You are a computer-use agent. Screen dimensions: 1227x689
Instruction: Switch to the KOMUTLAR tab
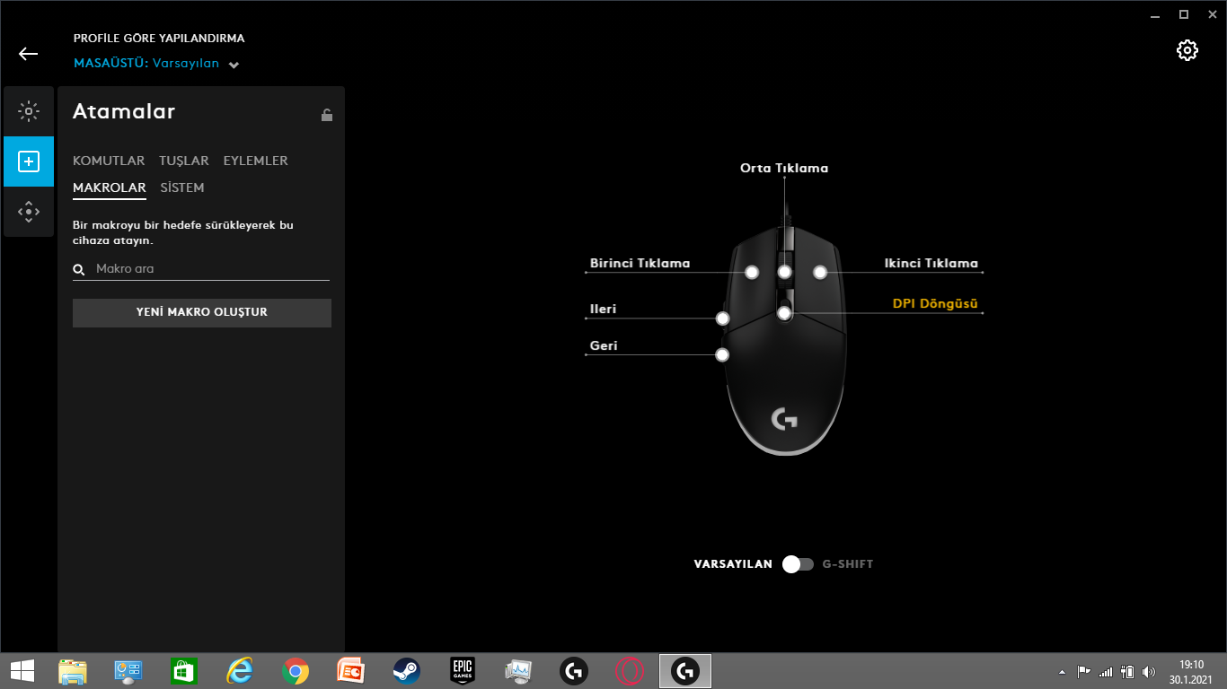pyautogui.click(x=109, y=161)
